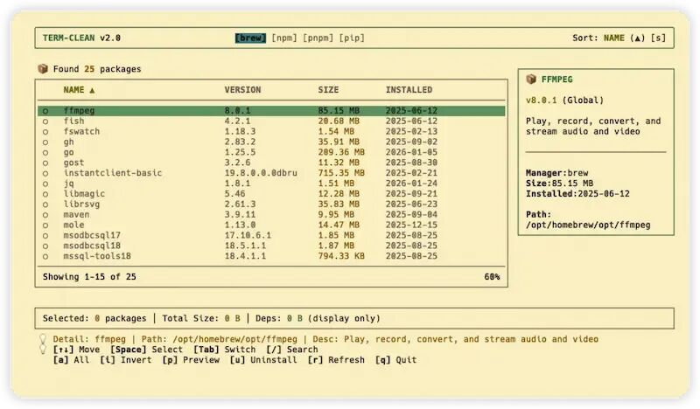Select the librsvg package name
700x409 pixels.
pyautogui.click(x=81, y=204)
